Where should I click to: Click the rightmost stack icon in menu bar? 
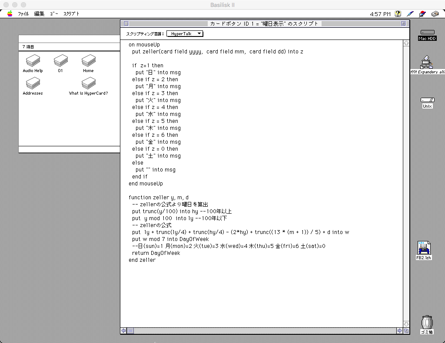[435, 13]
